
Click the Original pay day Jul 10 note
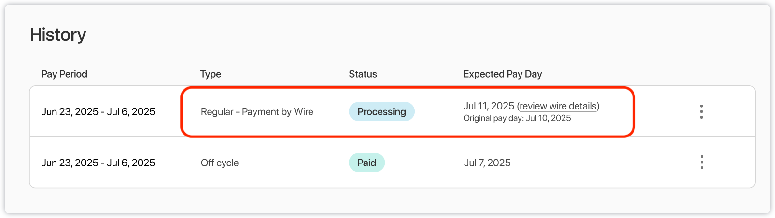point(517,118)
